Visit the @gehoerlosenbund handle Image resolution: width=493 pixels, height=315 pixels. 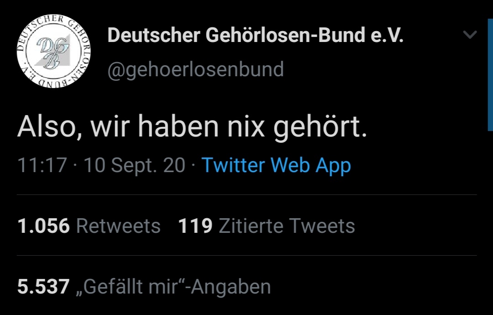195,69
